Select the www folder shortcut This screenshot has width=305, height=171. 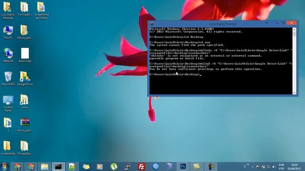[25, 102]
